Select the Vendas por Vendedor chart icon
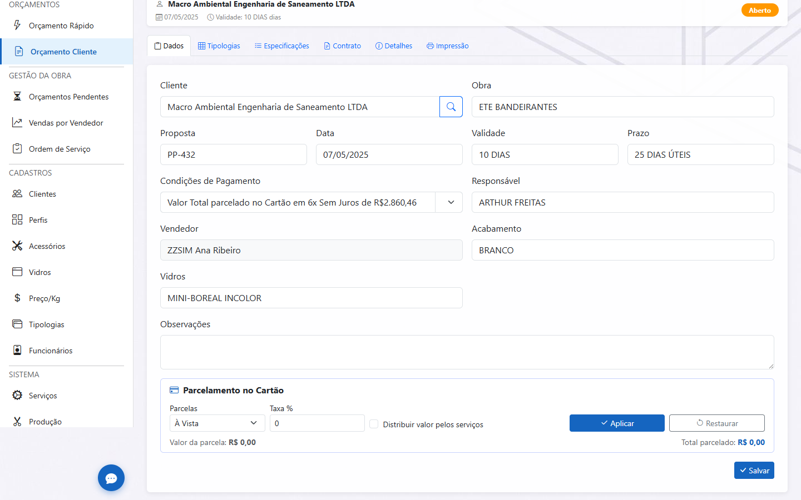The width and height of the screenshot is (801, 500). [x=17, y=123]
